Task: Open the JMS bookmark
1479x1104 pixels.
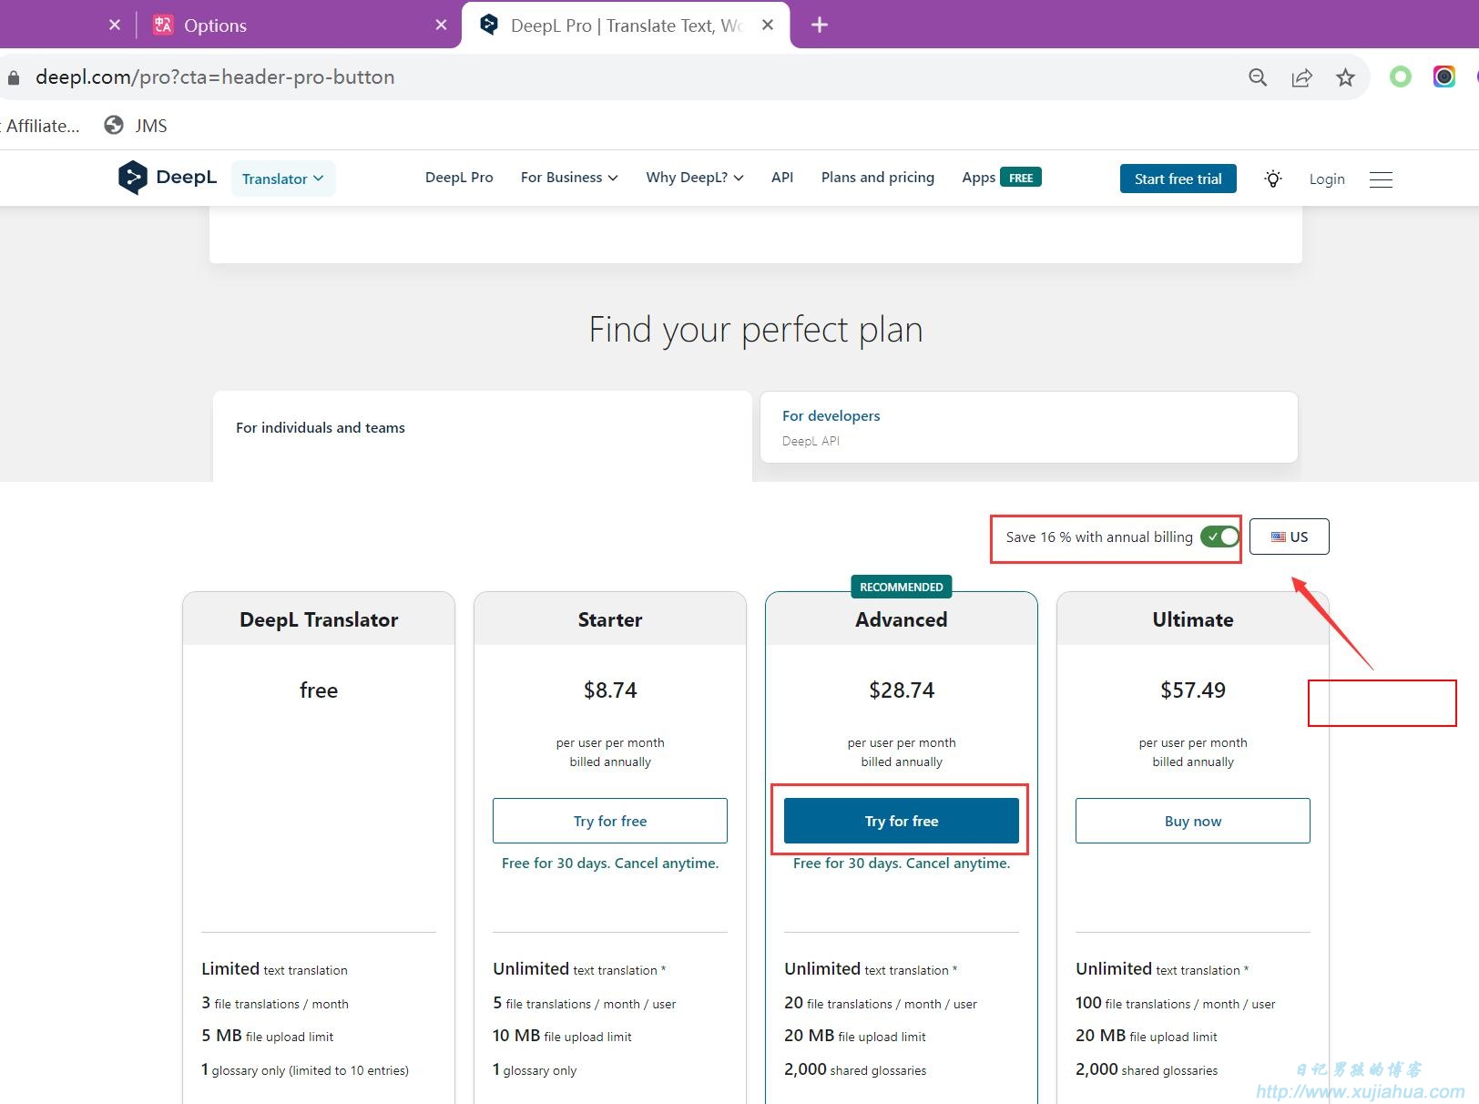Action: click(x=136, y=126)
